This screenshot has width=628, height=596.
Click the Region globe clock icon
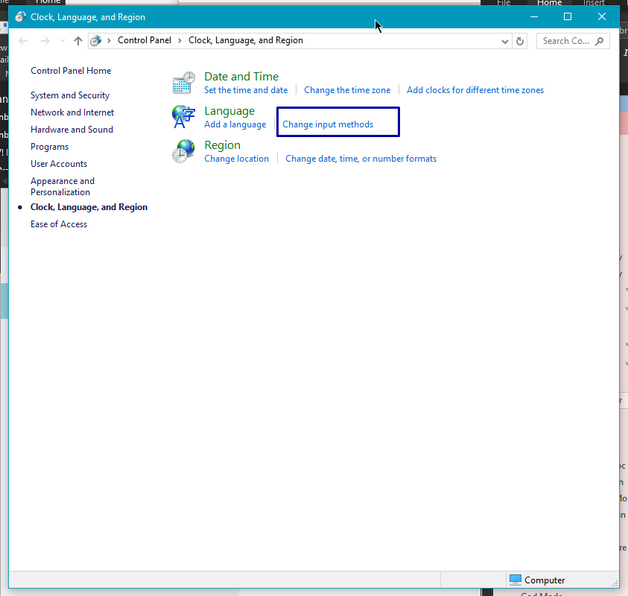183,152
